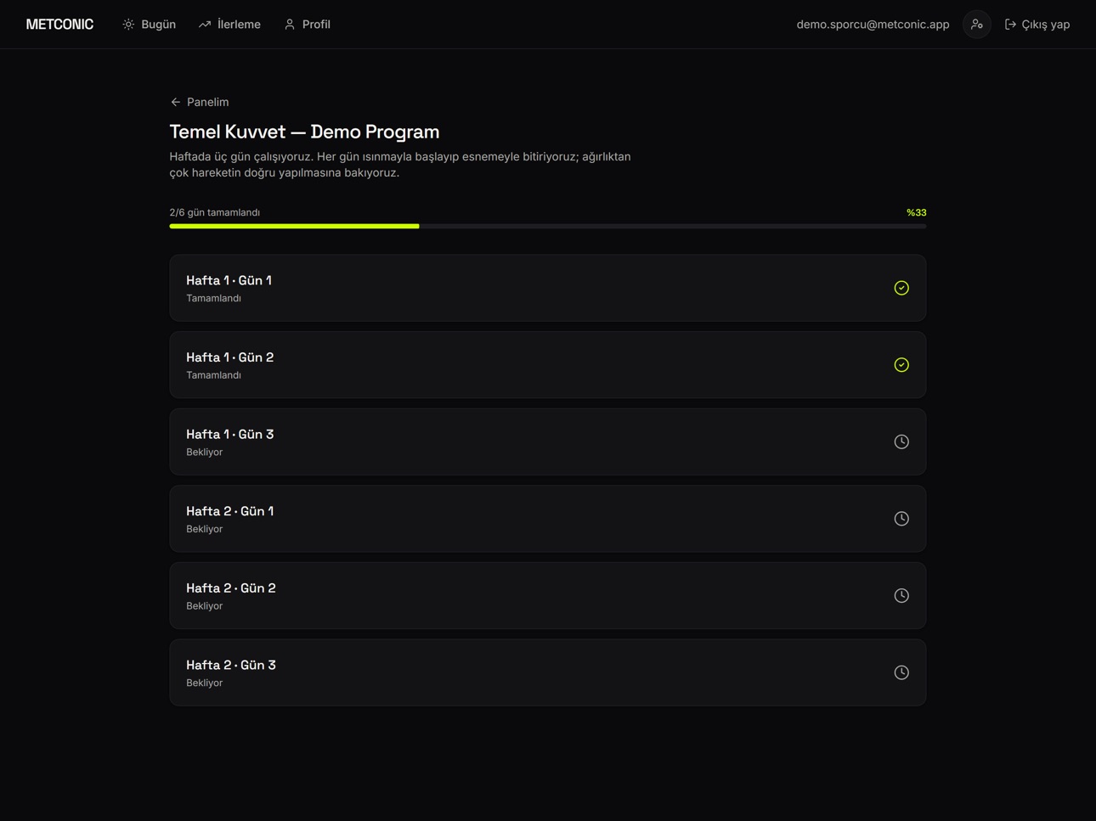Click the round user settings icon button
Viewport: 1096px width, 821px height.
pyautogui.click(x=977, y=25)
